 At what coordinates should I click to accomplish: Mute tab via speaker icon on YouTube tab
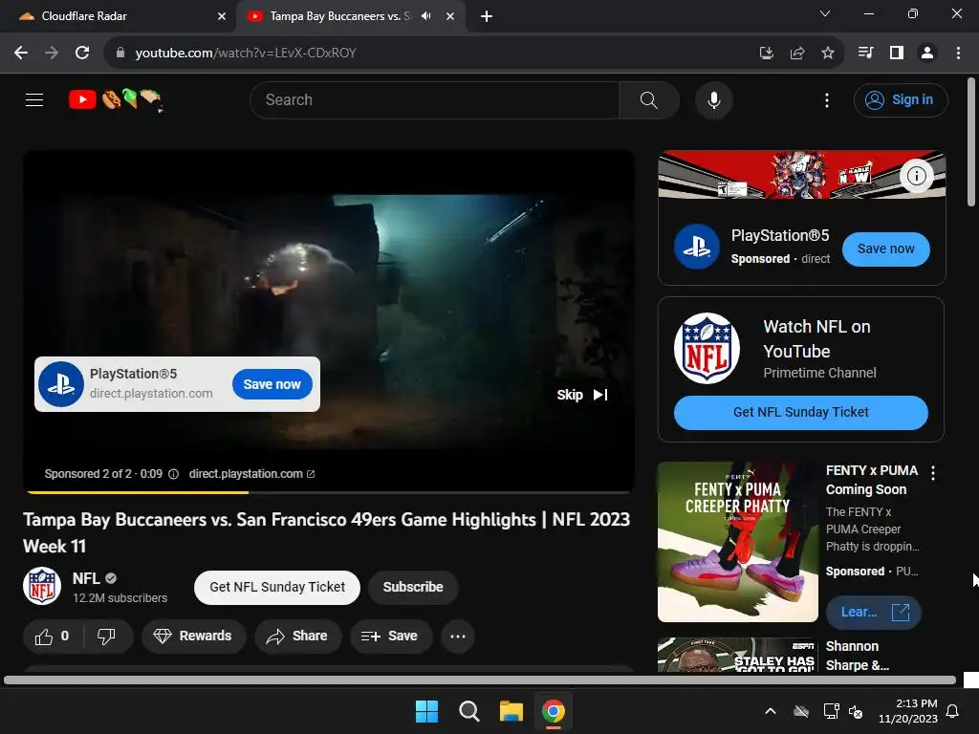point(426,16)
